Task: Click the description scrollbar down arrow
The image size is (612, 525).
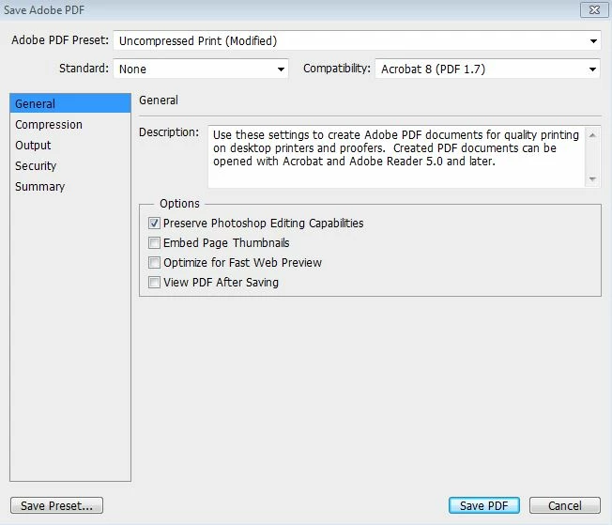Action: pyautogui.click(x=592, y=178)
